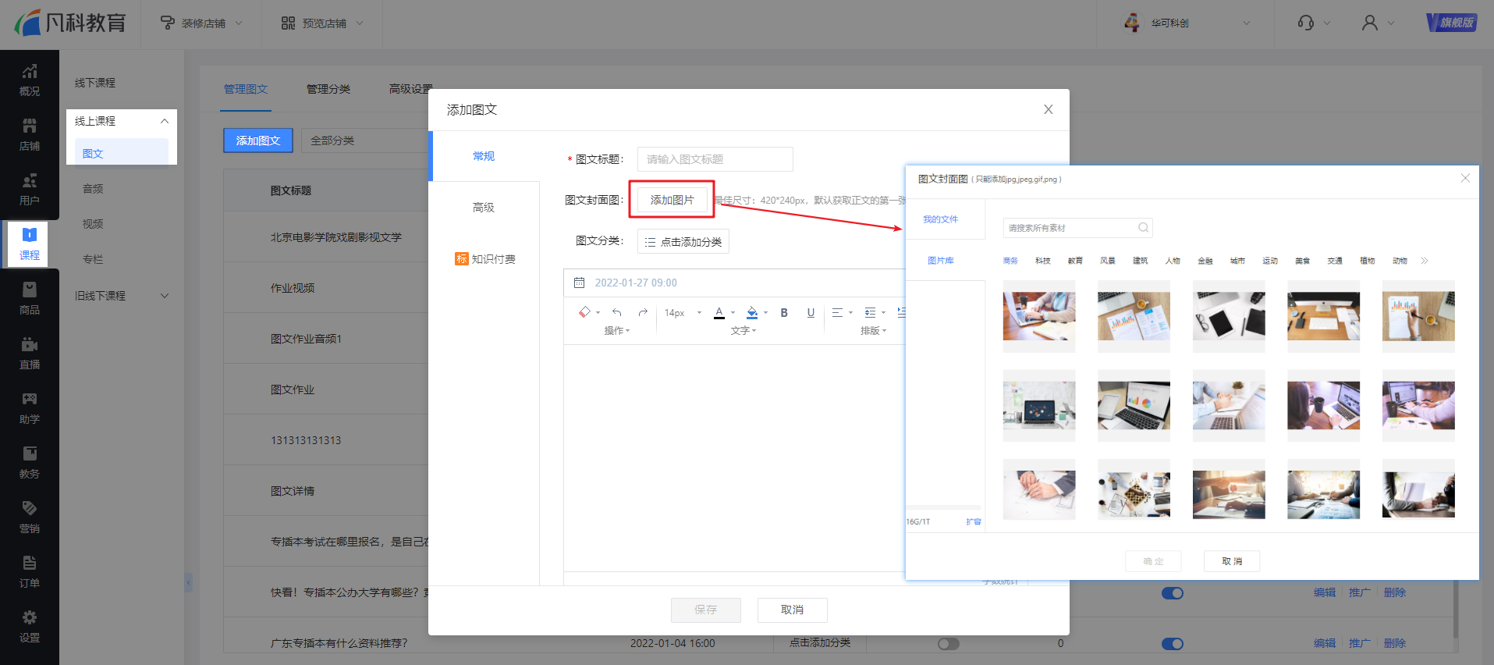Select the 课程 course sidebar icon
This screenshot has height=665, width=1494.
30,244
